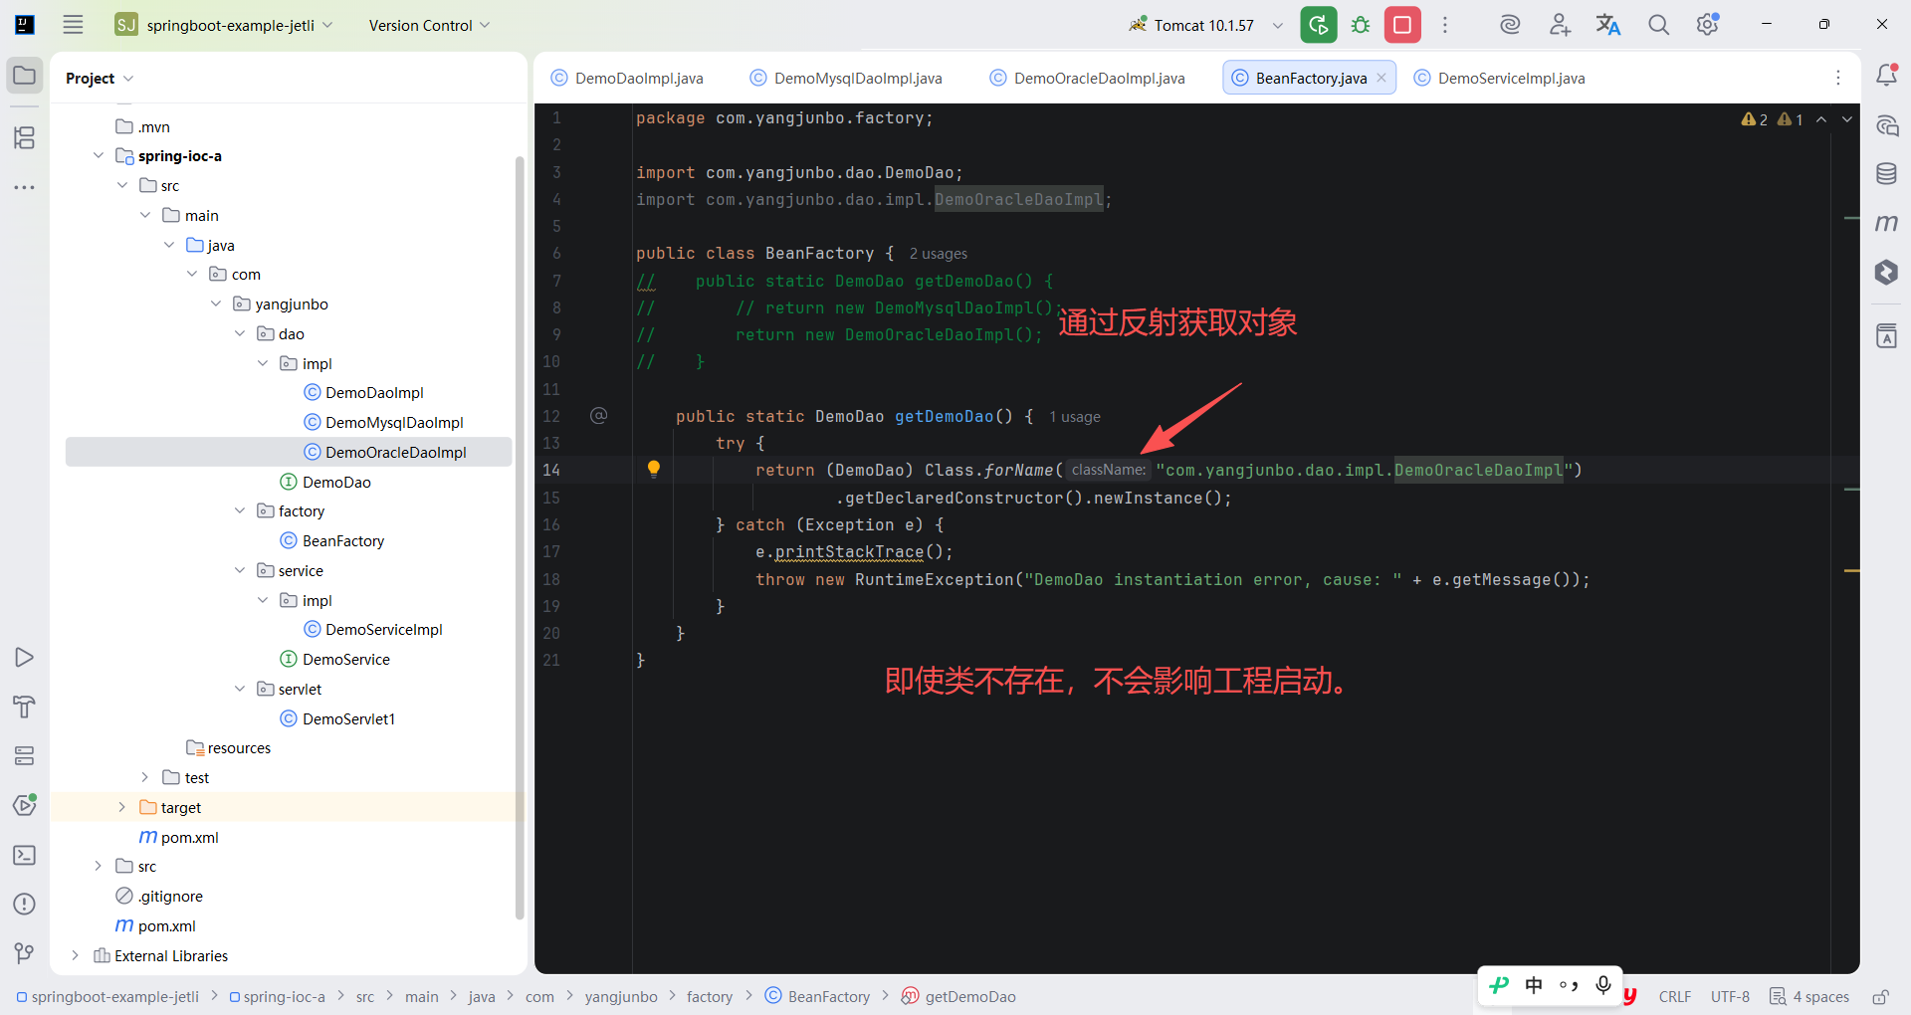
Task: Collapse the servlet package node
Action: point(240,689)
